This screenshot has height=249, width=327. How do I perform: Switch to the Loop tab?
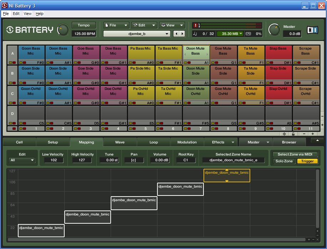point(154,142)
